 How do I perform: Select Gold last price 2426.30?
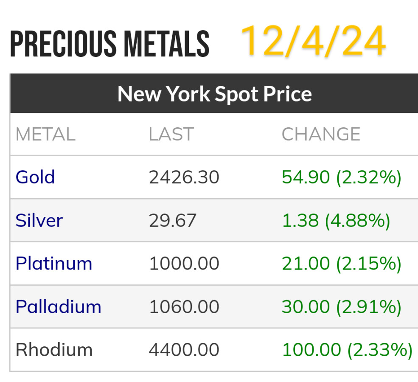184,177
